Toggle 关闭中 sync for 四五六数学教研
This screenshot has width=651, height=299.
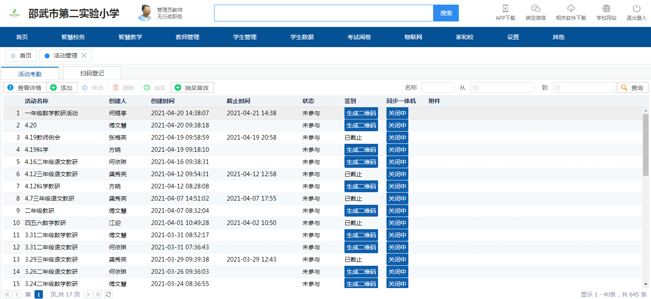(x=397, y=223)
